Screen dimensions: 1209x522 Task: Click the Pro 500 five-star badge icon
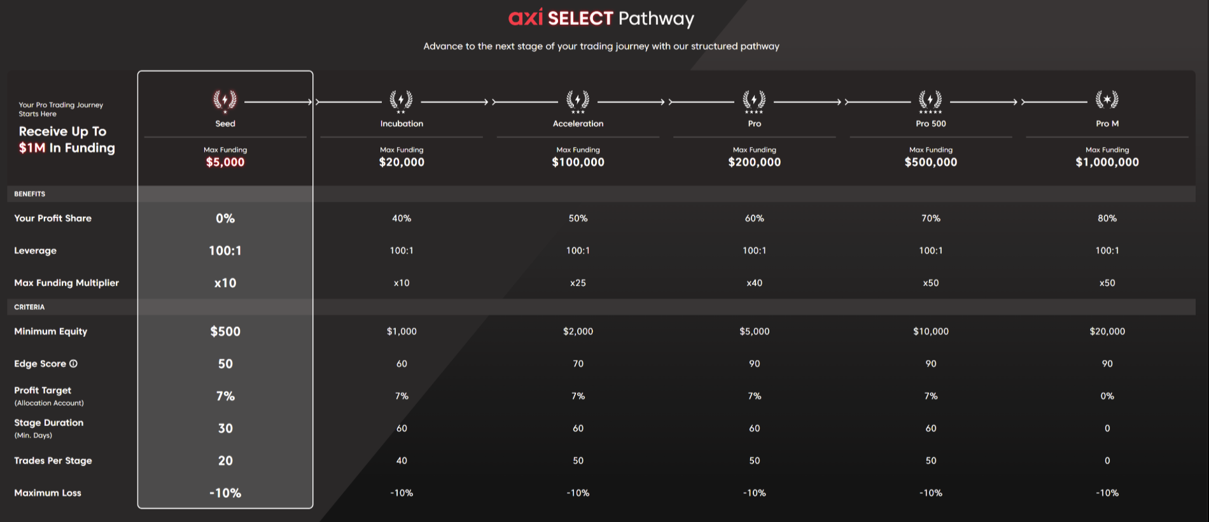click(x=930, y=100)
